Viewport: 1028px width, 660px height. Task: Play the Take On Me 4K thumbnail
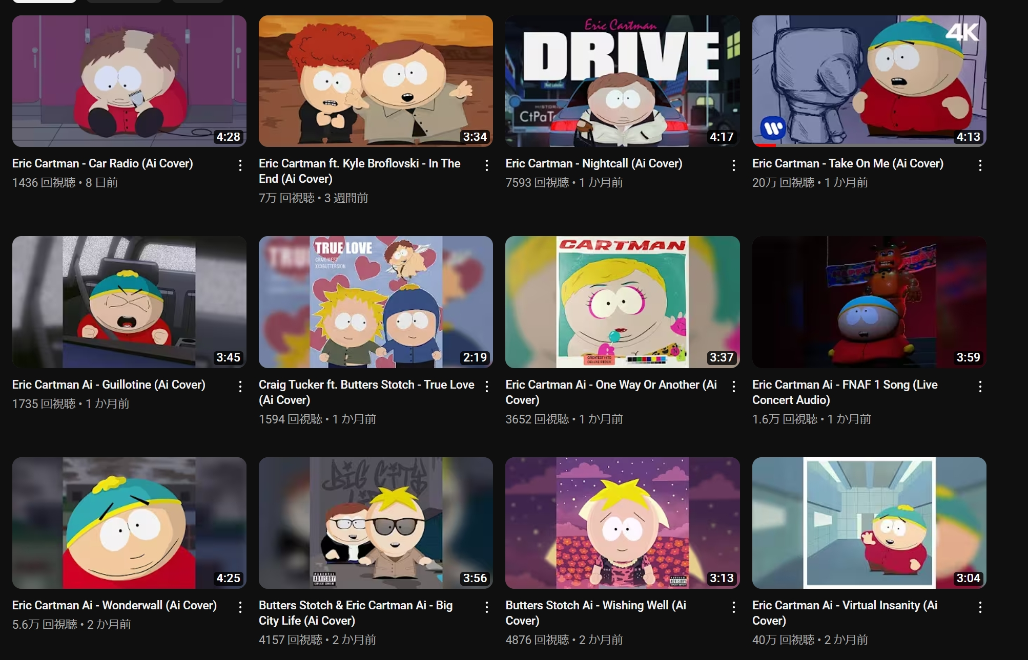click(869, 81)
